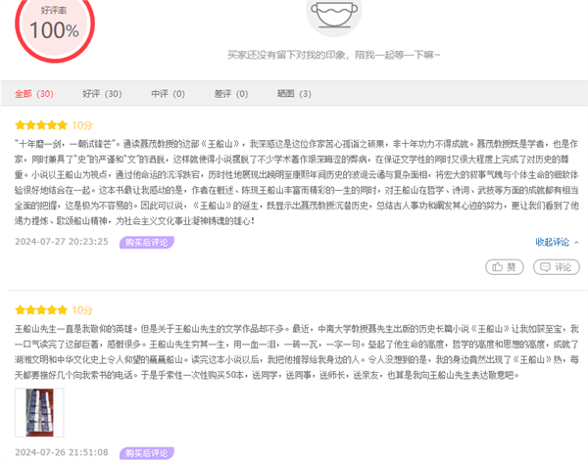The height and width of the screenshot is (463, 588).
Task: Select the 全部 (30) reviews tab
Action: tap(34, 94)
